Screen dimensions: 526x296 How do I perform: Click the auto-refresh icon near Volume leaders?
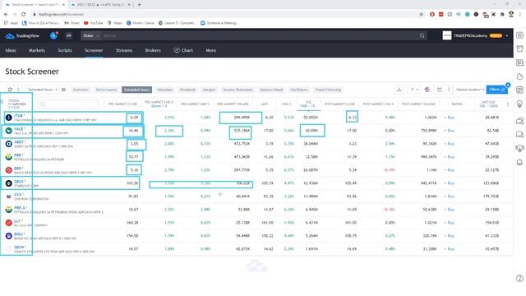[x=440, y=90]
